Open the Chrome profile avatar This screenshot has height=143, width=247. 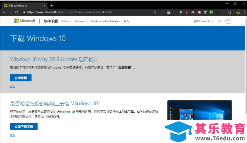point(238,12)
